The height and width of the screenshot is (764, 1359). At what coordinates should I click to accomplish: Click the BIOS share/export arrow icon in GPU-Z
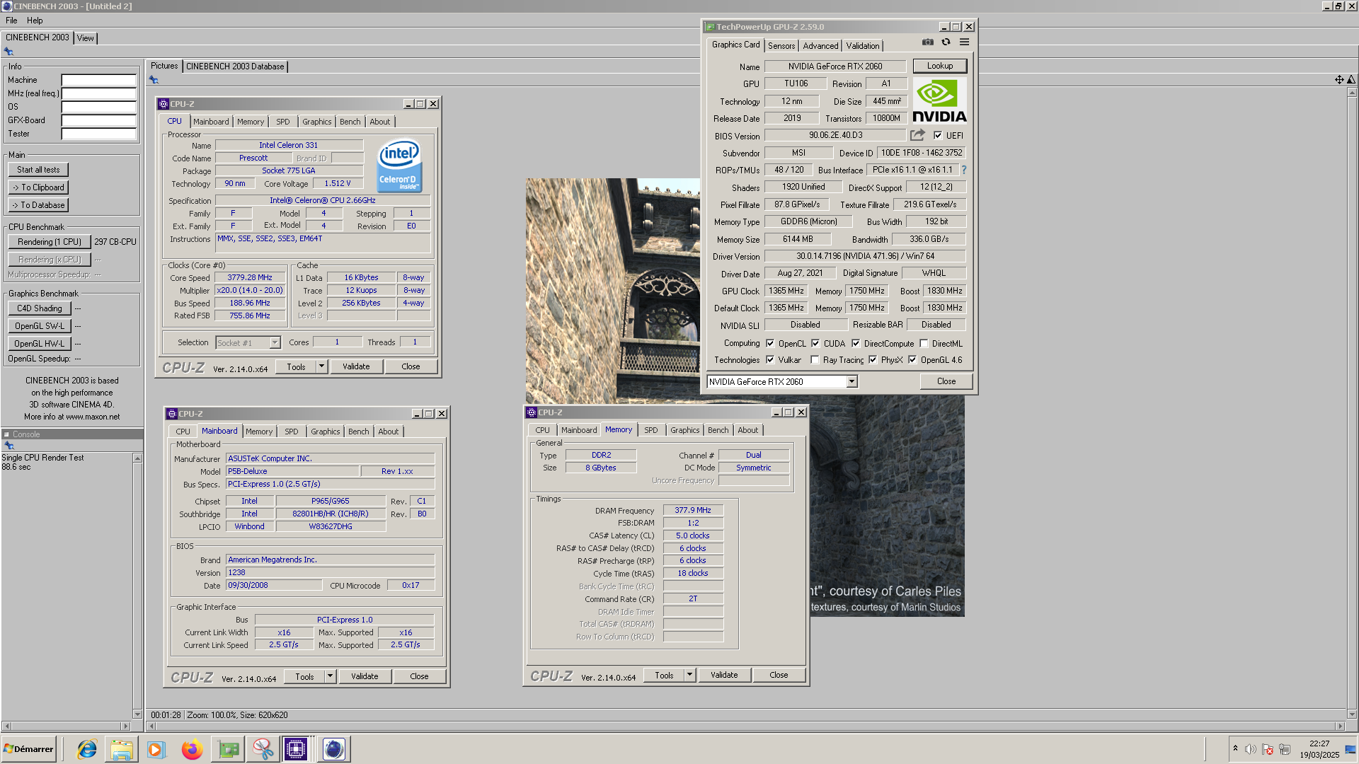pyautogui.click(x=918, y=135)
